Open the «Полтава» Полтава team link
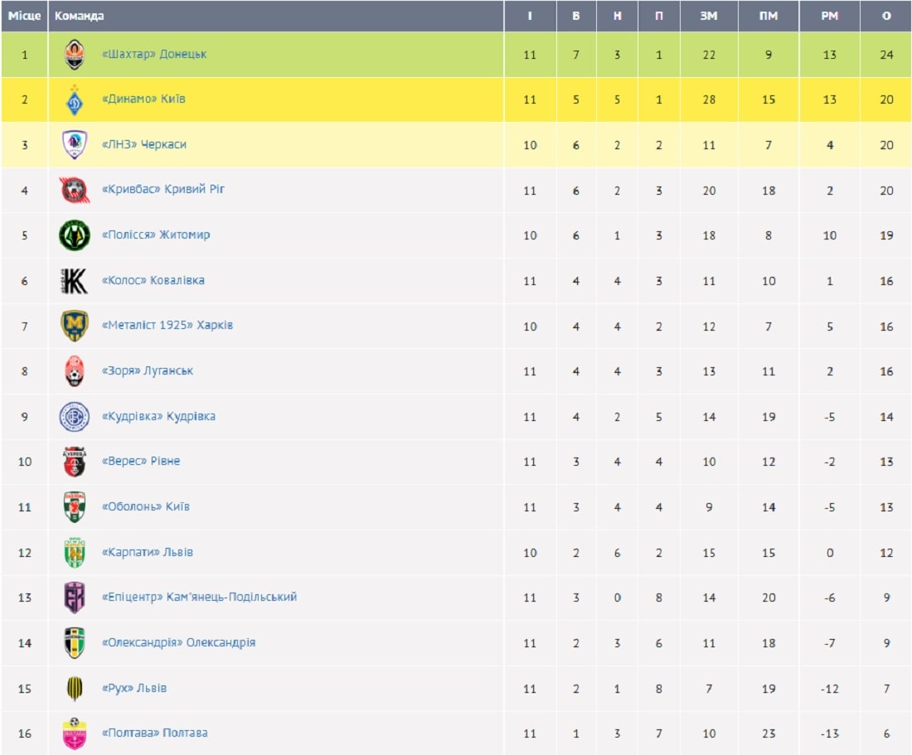Viewport: 912px width, 755px height. coord(154,733)
